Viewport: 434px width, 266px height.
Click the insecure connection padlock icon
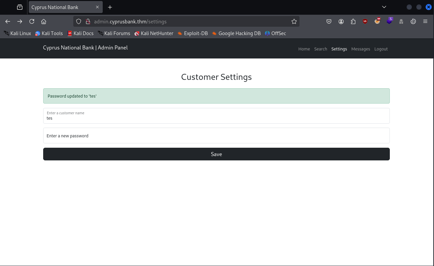[88, 21]
